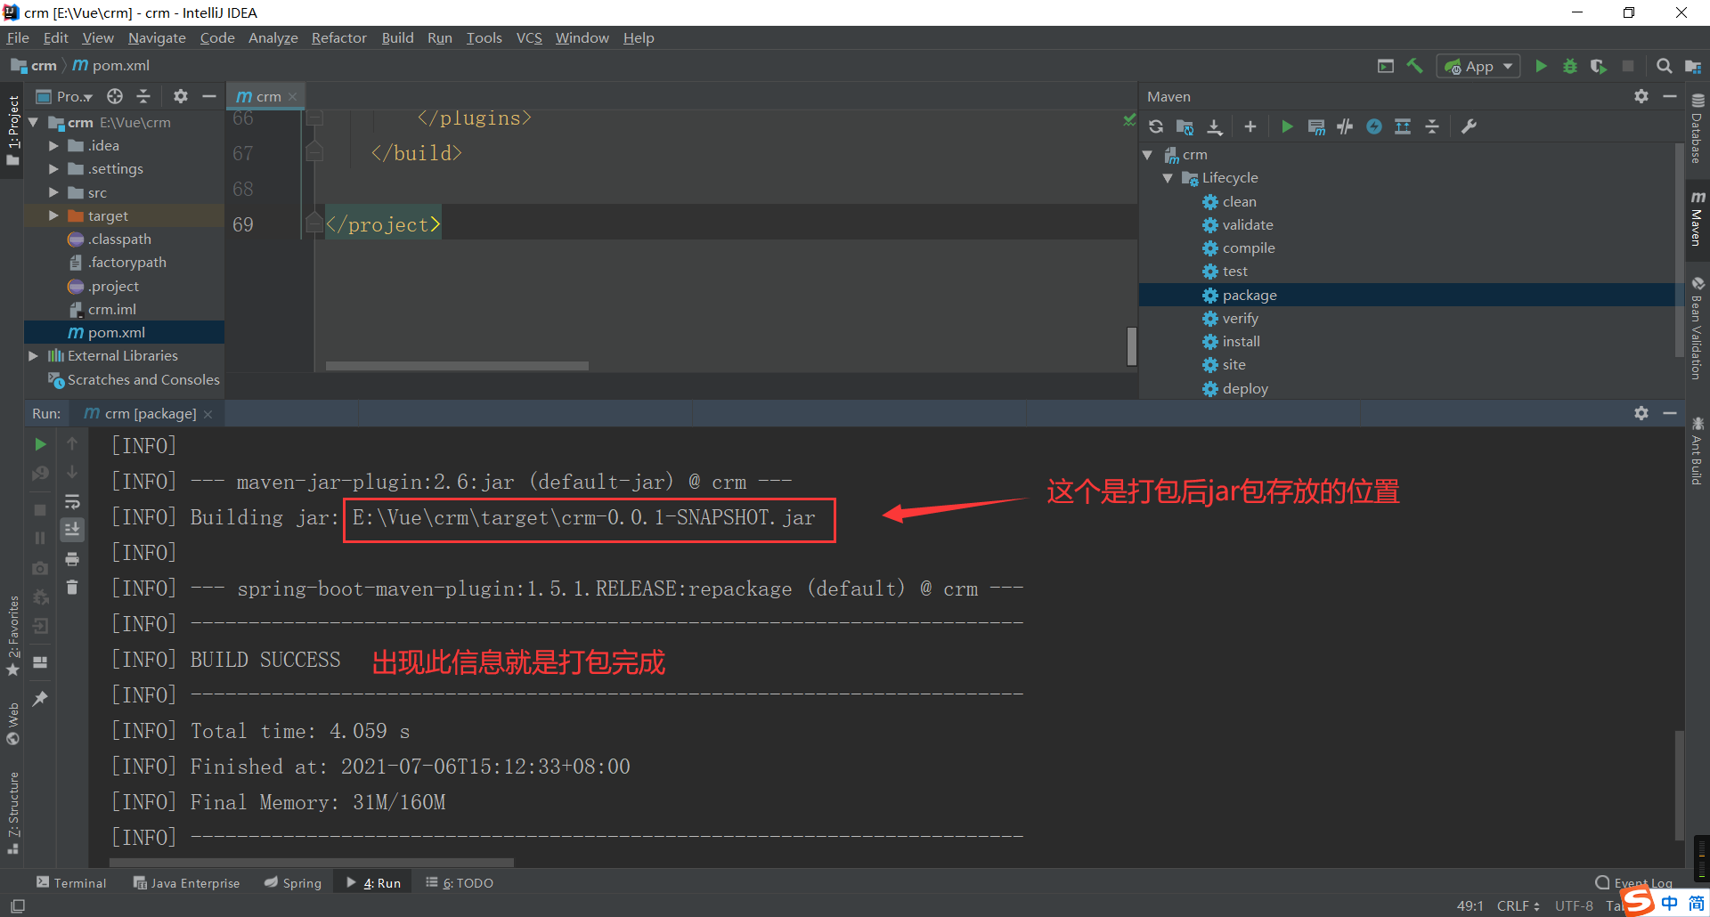The image size is (1710, 917).
Task: Toggle Maven skip tests mode
Action: [1374, 126]
